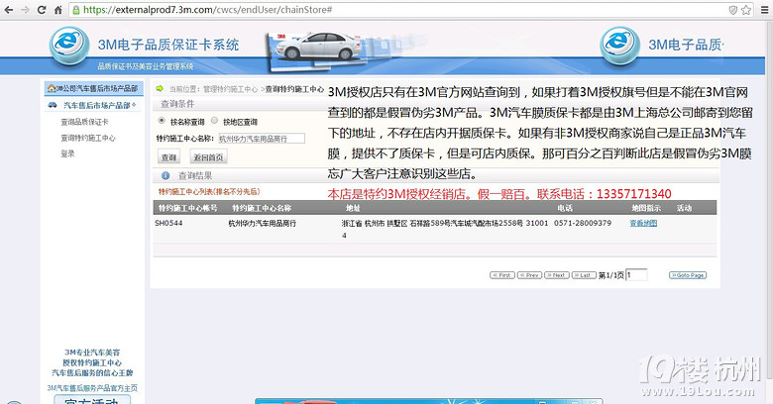
Task: Click the 特约施工中心名称 input field
Action: [x=262, y=139]
